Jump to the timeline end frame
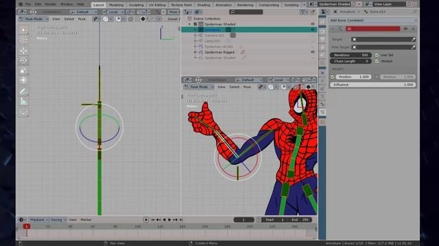The height and width of the screenshot is (246, 439). click(x=181, y=220)
